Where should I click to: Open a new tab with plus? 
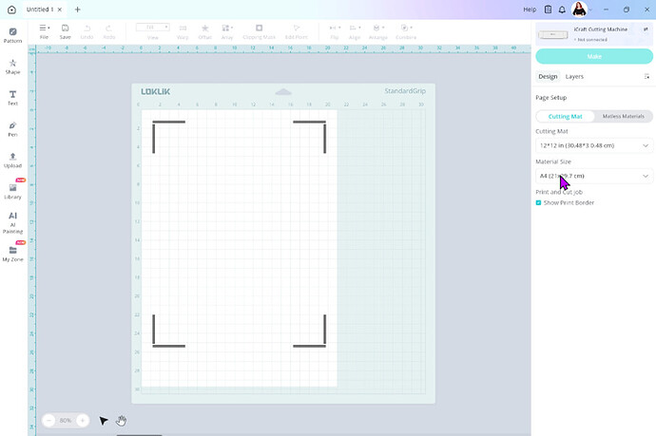point(78,9)
